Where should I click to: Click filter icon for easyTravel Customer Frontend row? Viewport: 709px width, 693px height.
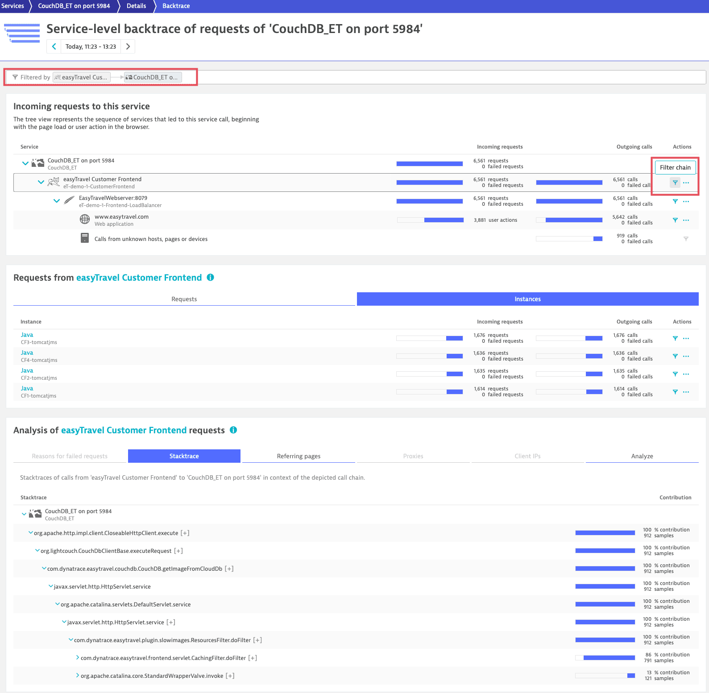click(x=675, y=183)
